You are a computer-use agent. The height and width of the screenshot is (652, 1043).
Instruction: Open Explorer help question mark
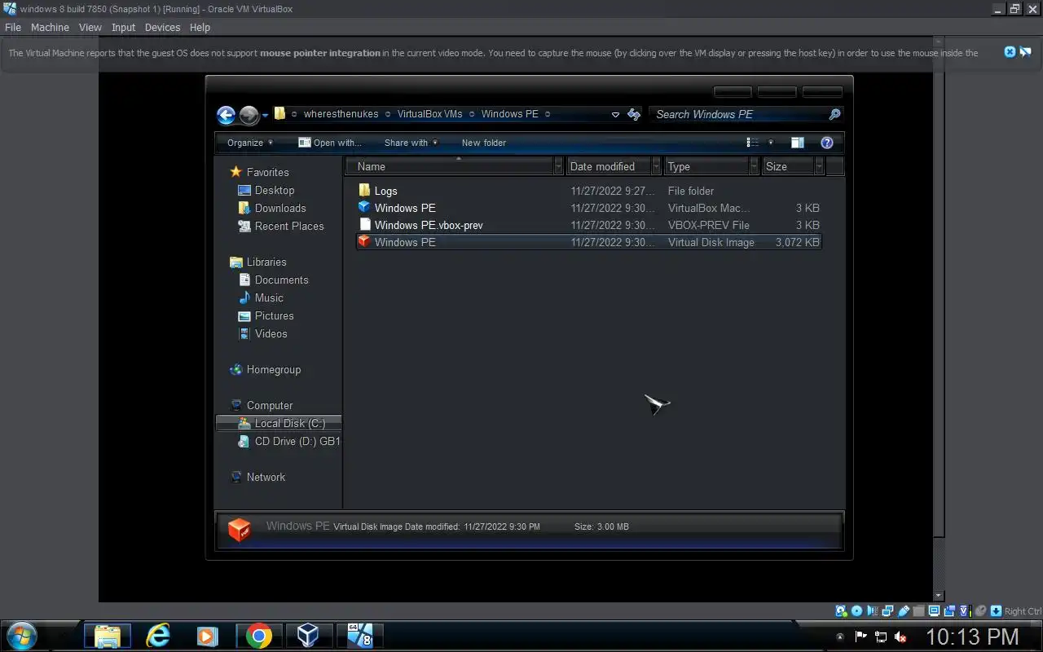(x=826, y=143)
